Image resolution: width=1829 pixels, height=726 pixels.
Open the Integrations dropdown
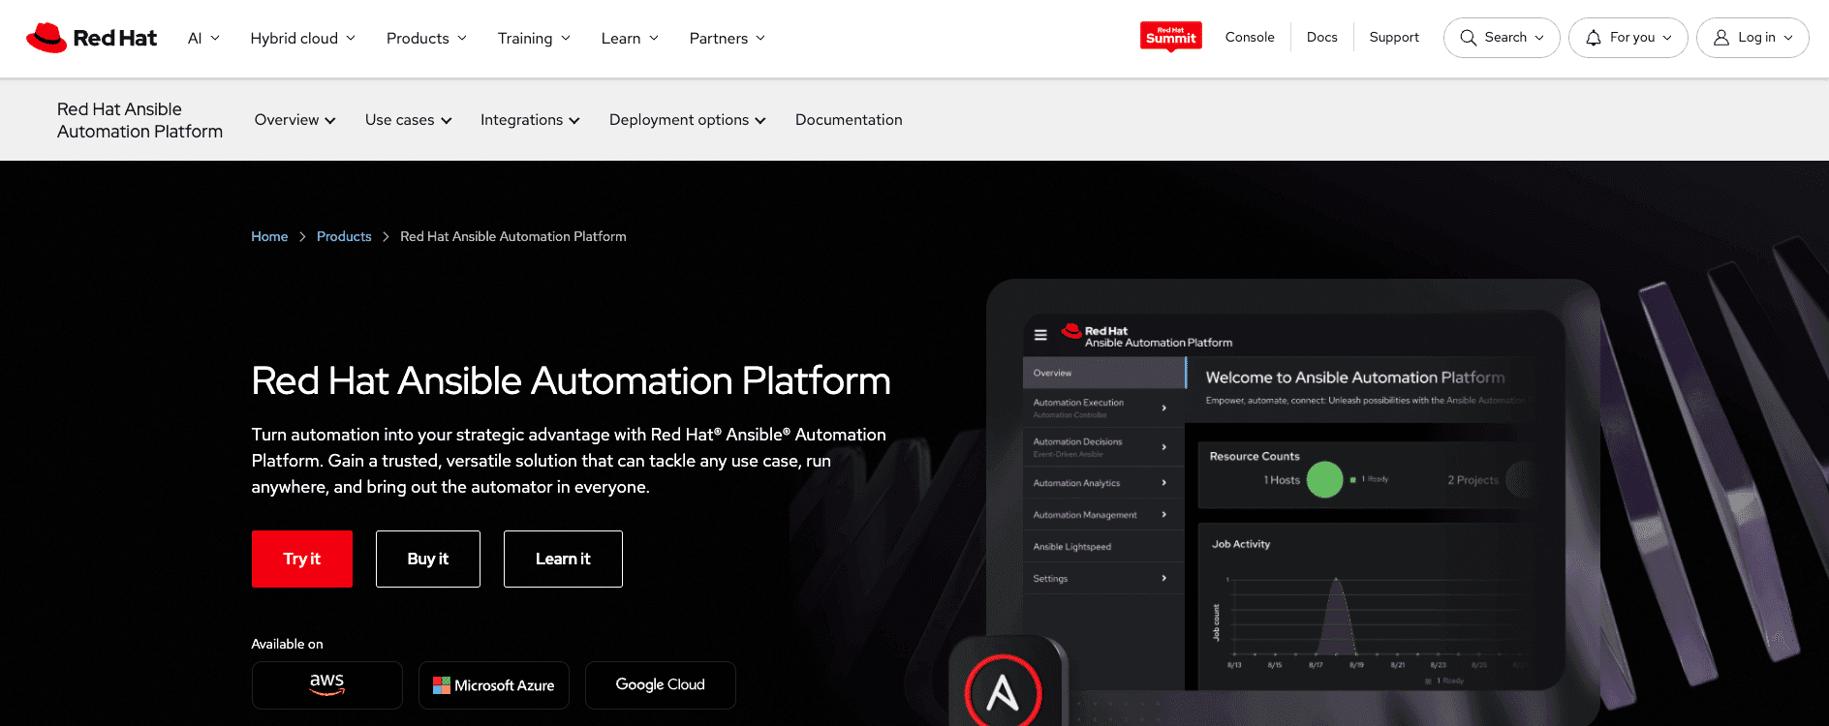tap(530, 120)
